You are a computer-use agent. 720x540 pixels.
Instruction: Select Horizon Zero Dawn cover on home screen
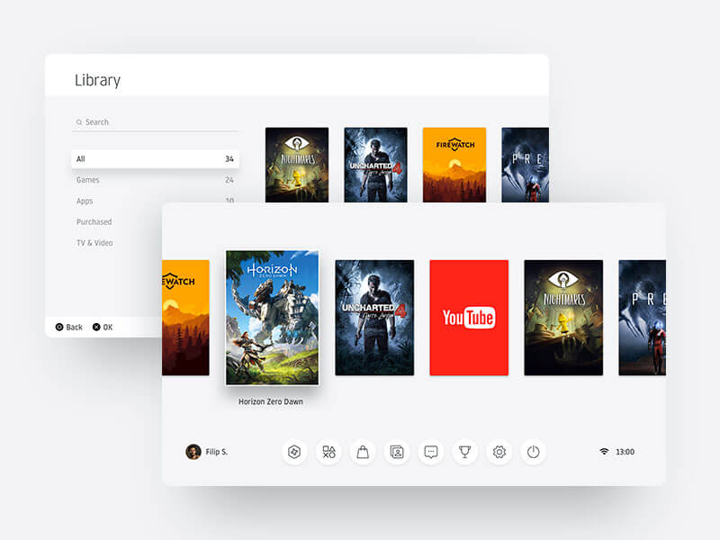tap(273, 318)
